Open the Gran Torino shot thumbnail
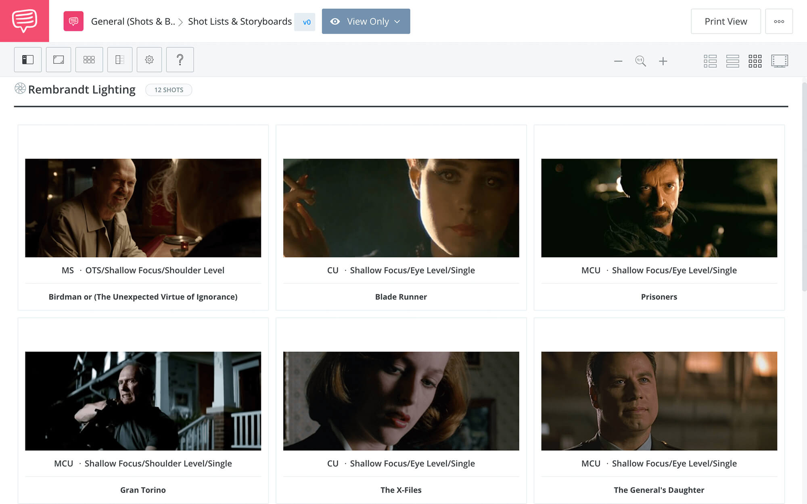 [x=143, y=401]
